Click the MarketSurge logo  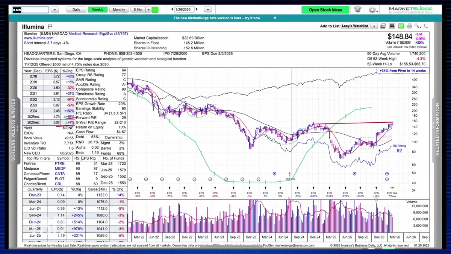[410, 10]
